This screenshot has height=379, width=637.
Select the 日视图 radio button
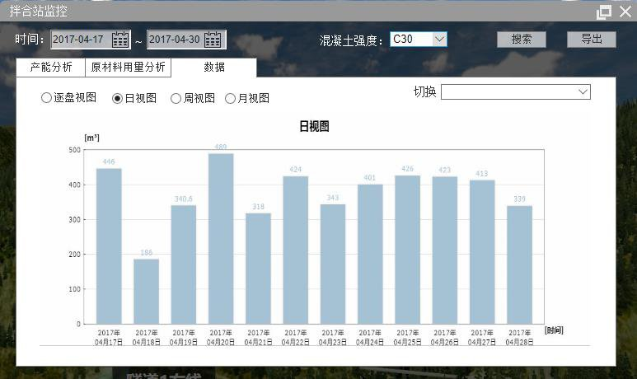click(117, 98)
